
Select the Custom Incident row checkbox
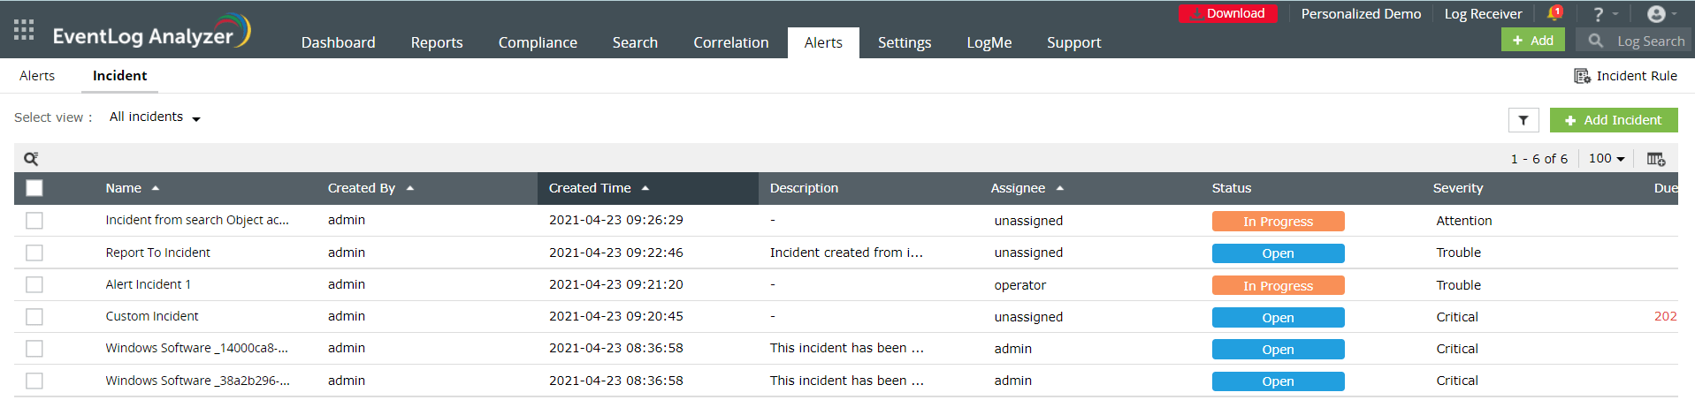click(34, 316)
